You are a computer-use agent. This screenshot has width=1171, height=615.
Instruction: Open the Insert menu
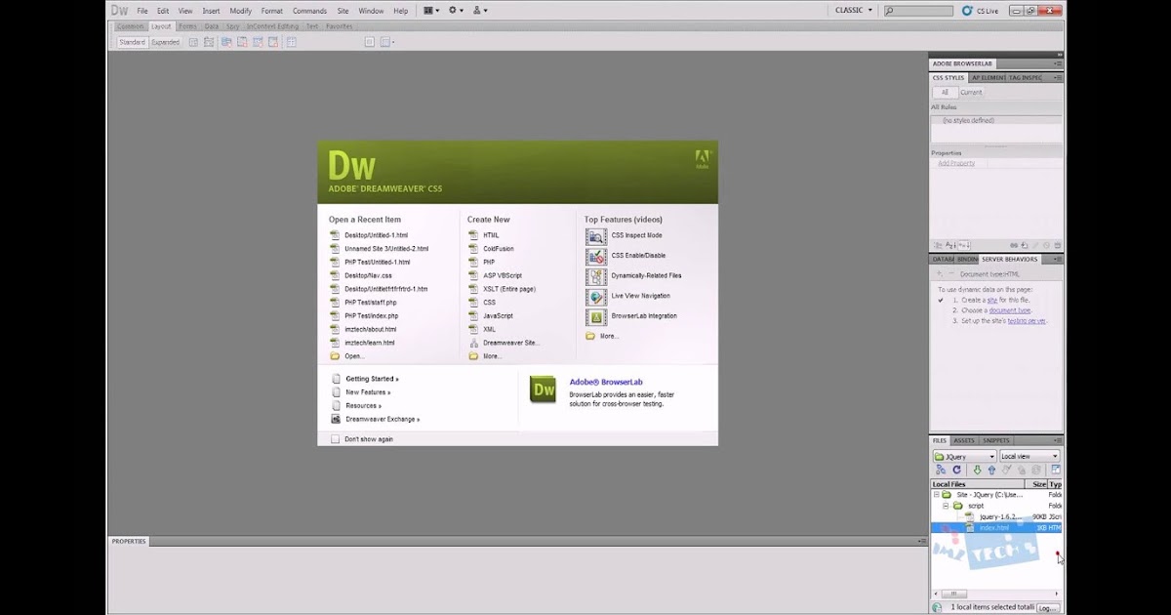click(211, 11)
